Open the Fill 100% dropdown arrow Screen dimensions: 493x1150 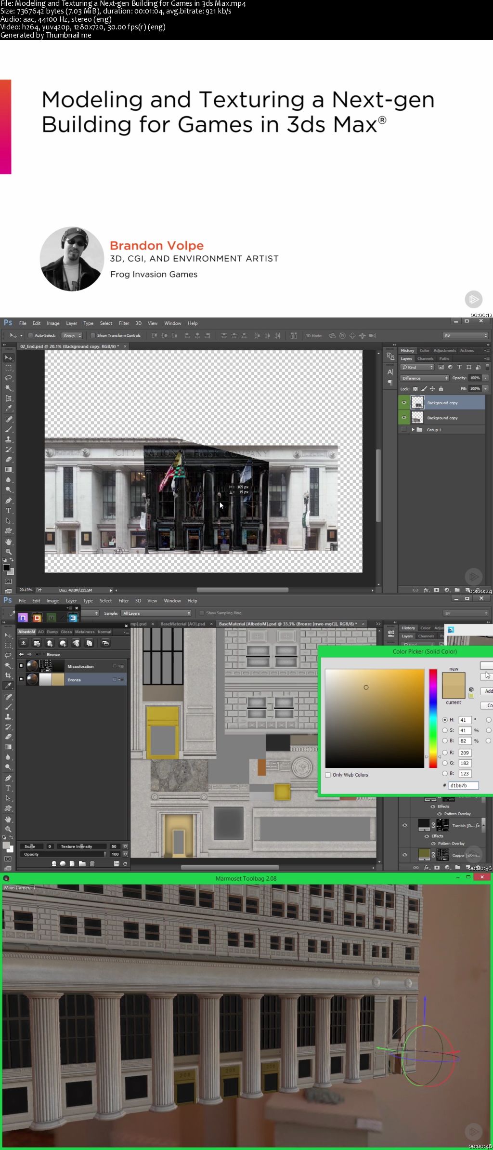tap(486, 388)
